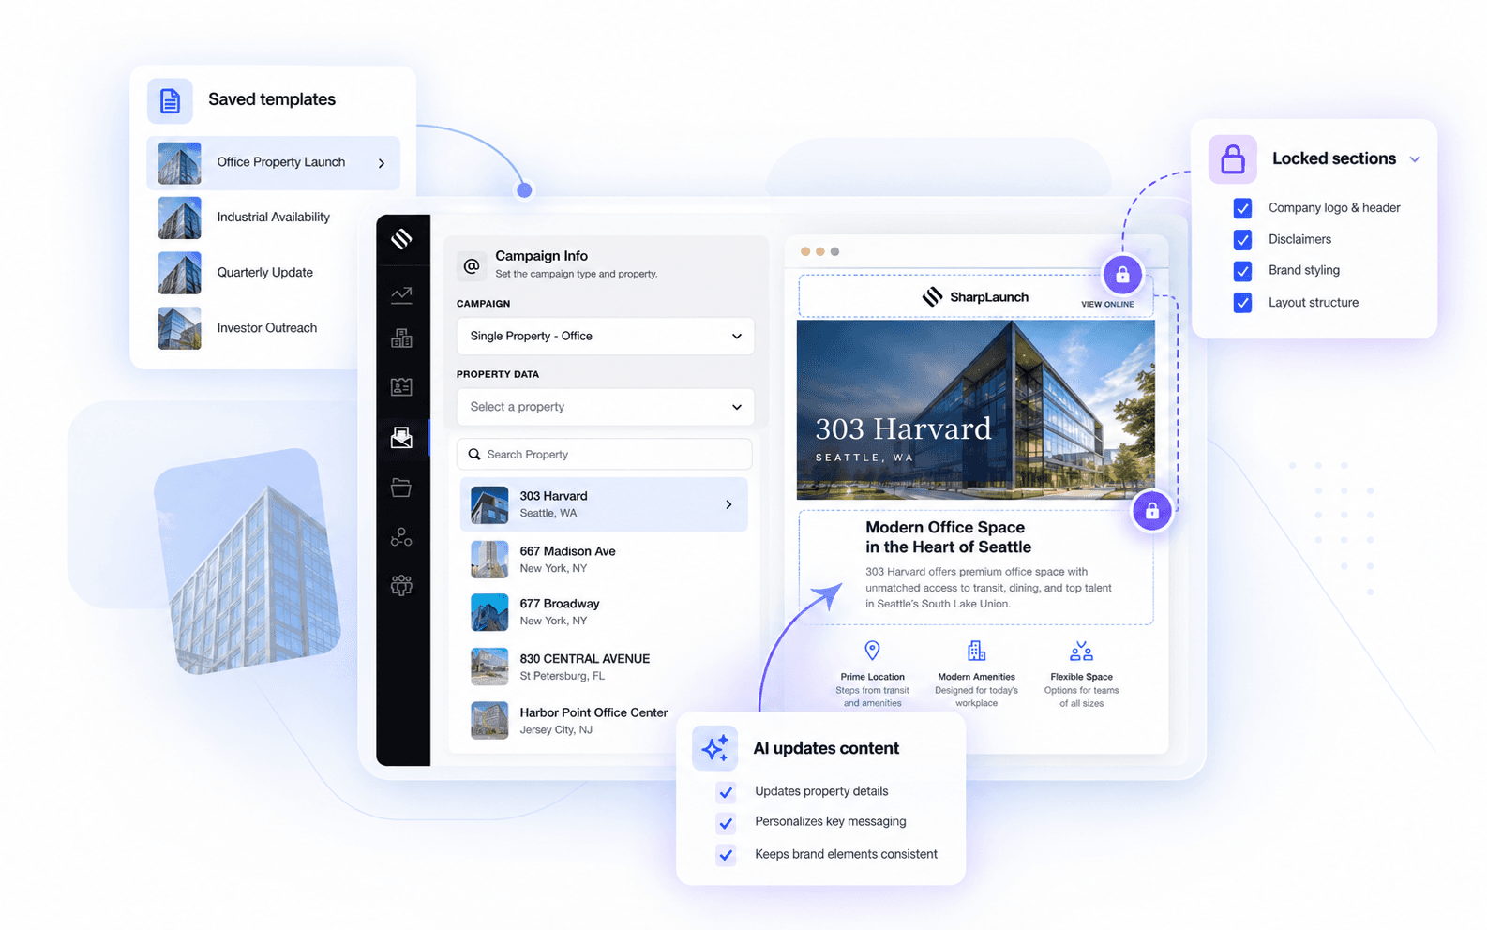Select the email campaign icon in sidebar
This screenshot has height=930, width=1487.
click(401, 437)
